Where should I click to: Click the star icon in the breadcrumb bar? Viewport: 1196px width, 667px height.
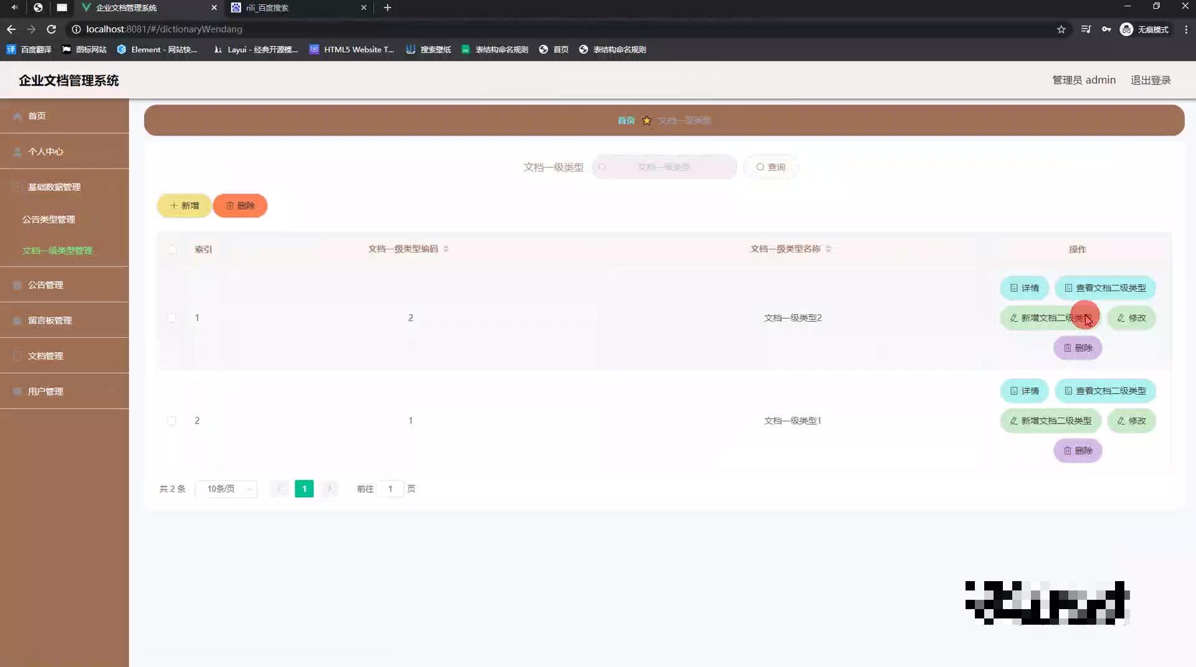(647, 120)
